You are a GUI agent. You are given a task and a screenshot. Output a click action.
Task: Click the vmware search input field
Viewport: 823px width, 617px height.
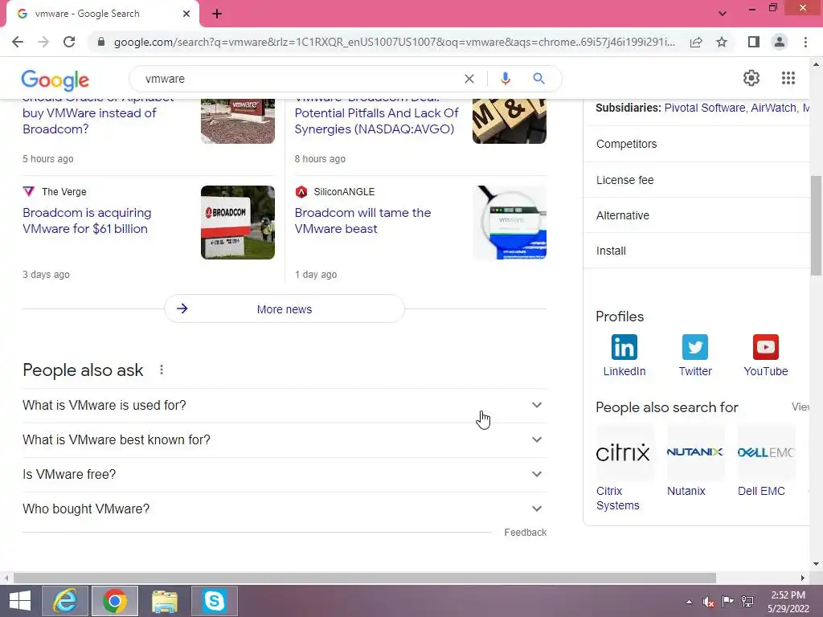point(299,79)
